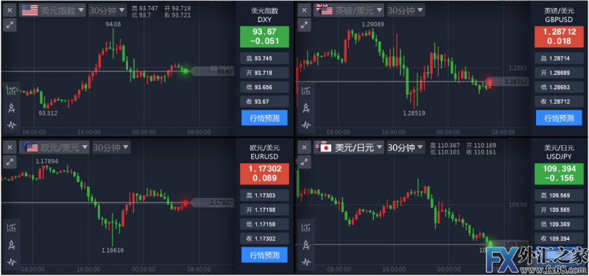The width and height of the screenshot is (589, 276).
Task: Expand the 欧元/美元 chart to fullscreen
Action: point(10,162)
